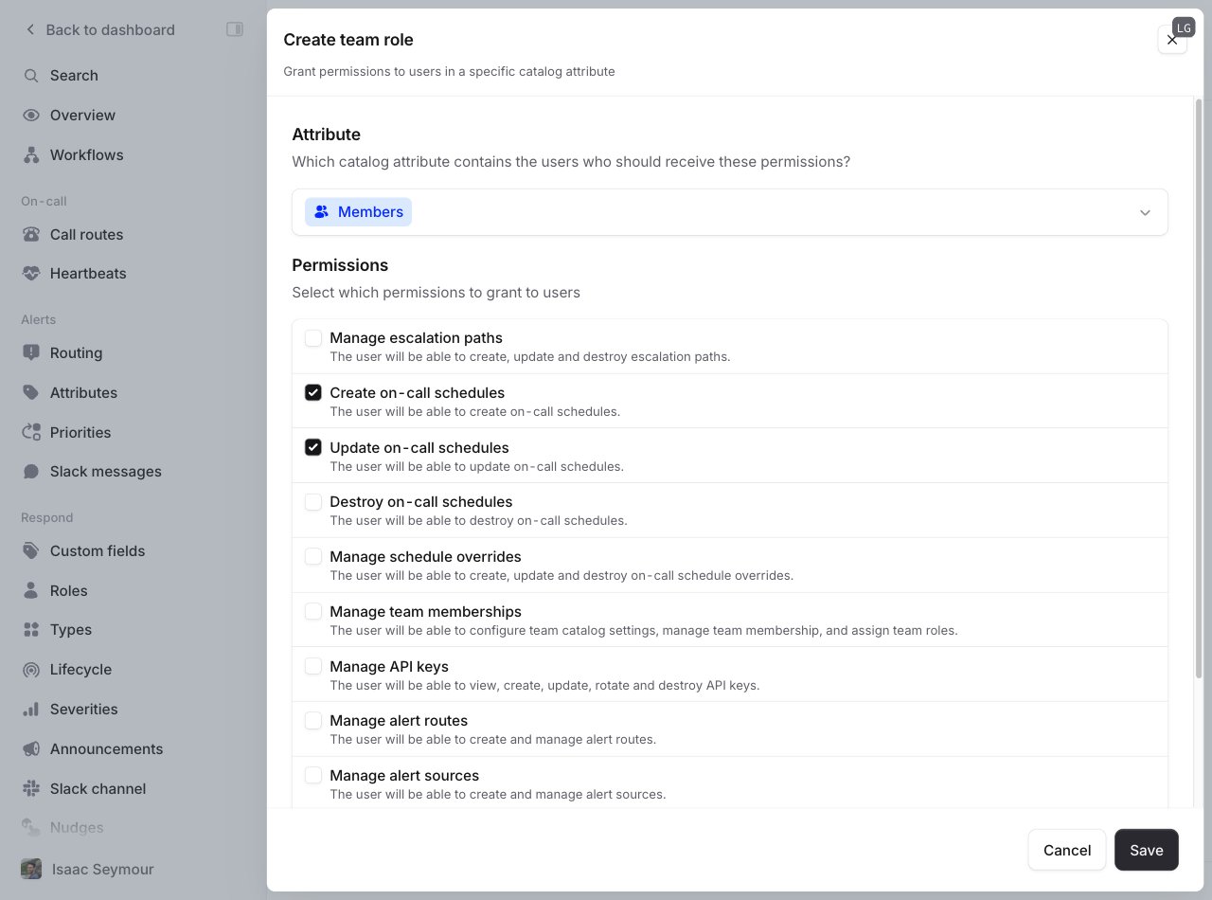Click the LG user badge

tap(1184, 27)
